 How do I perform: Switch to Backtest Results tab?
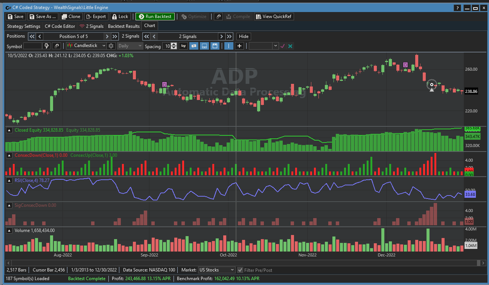[124, 26]
